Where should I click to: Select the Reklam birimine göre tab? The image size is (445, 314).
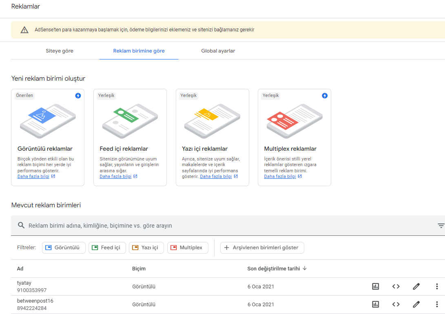point(139,51)
